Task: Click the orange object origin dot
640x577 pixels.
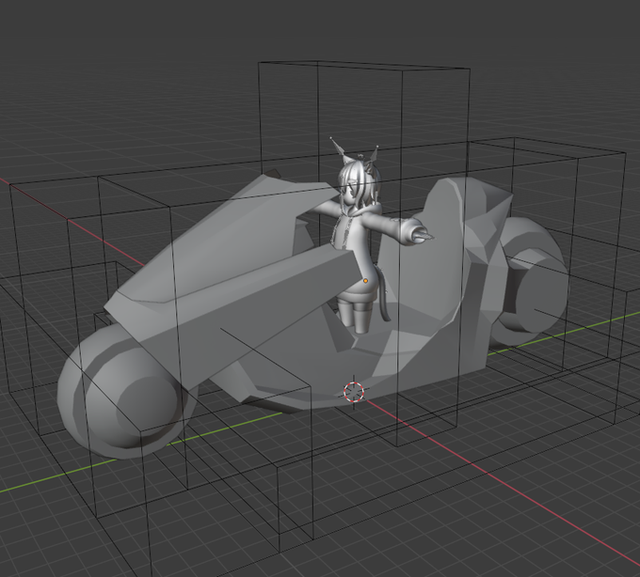Action: (x=366, y=281)
